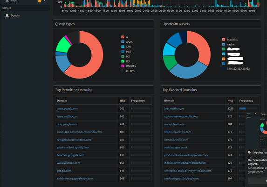
Task: Click the Upstream servers panel heading
Action: tap(176, 24)
